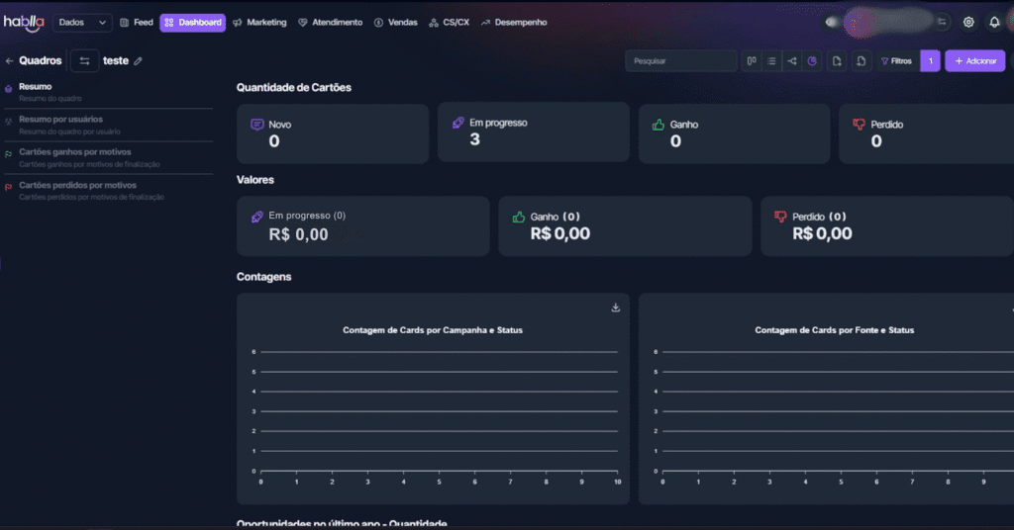The width and height of the screenshot is (1014, 530).
Task: Click the Adicionar button
Action: click(974, 61)
